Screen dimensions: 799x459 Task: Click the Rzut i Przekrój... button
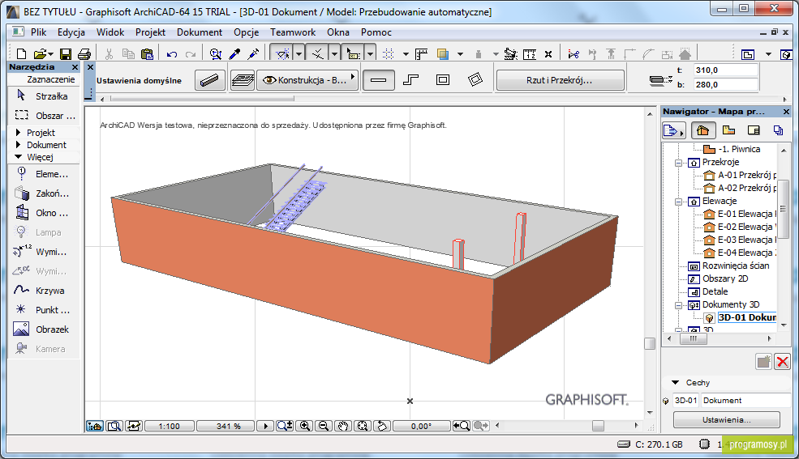click(560, 80)
